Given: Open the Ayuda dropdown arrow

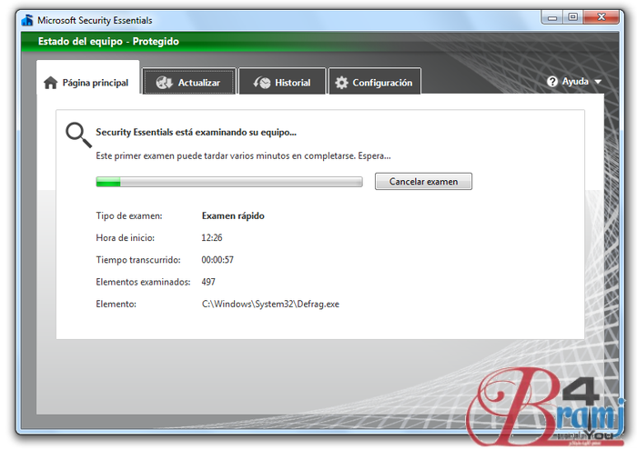Looking at the screenshot, I should 598,82.
